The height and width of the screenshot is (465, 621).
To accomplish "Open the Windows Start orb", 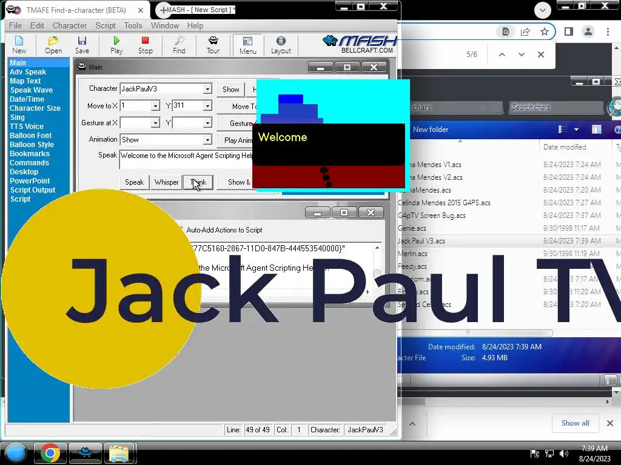I will pyautogui.click(x=15, y=453).
